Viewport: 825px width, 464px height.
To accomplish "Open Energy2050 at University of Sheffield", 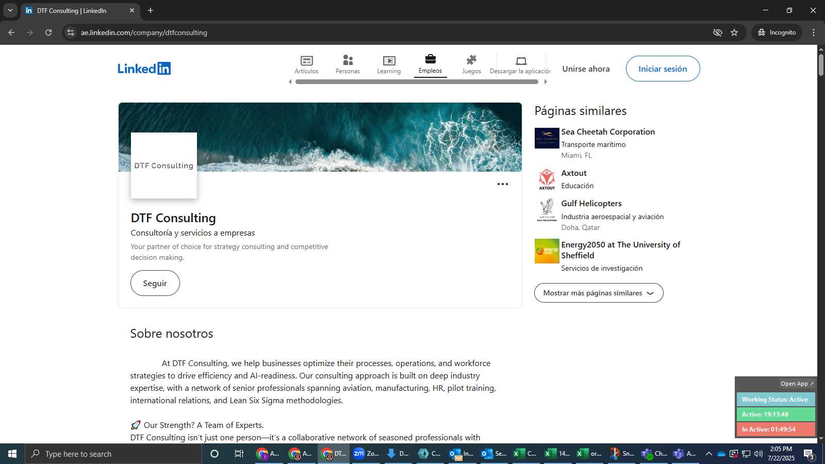I will [x=621, y=250].
